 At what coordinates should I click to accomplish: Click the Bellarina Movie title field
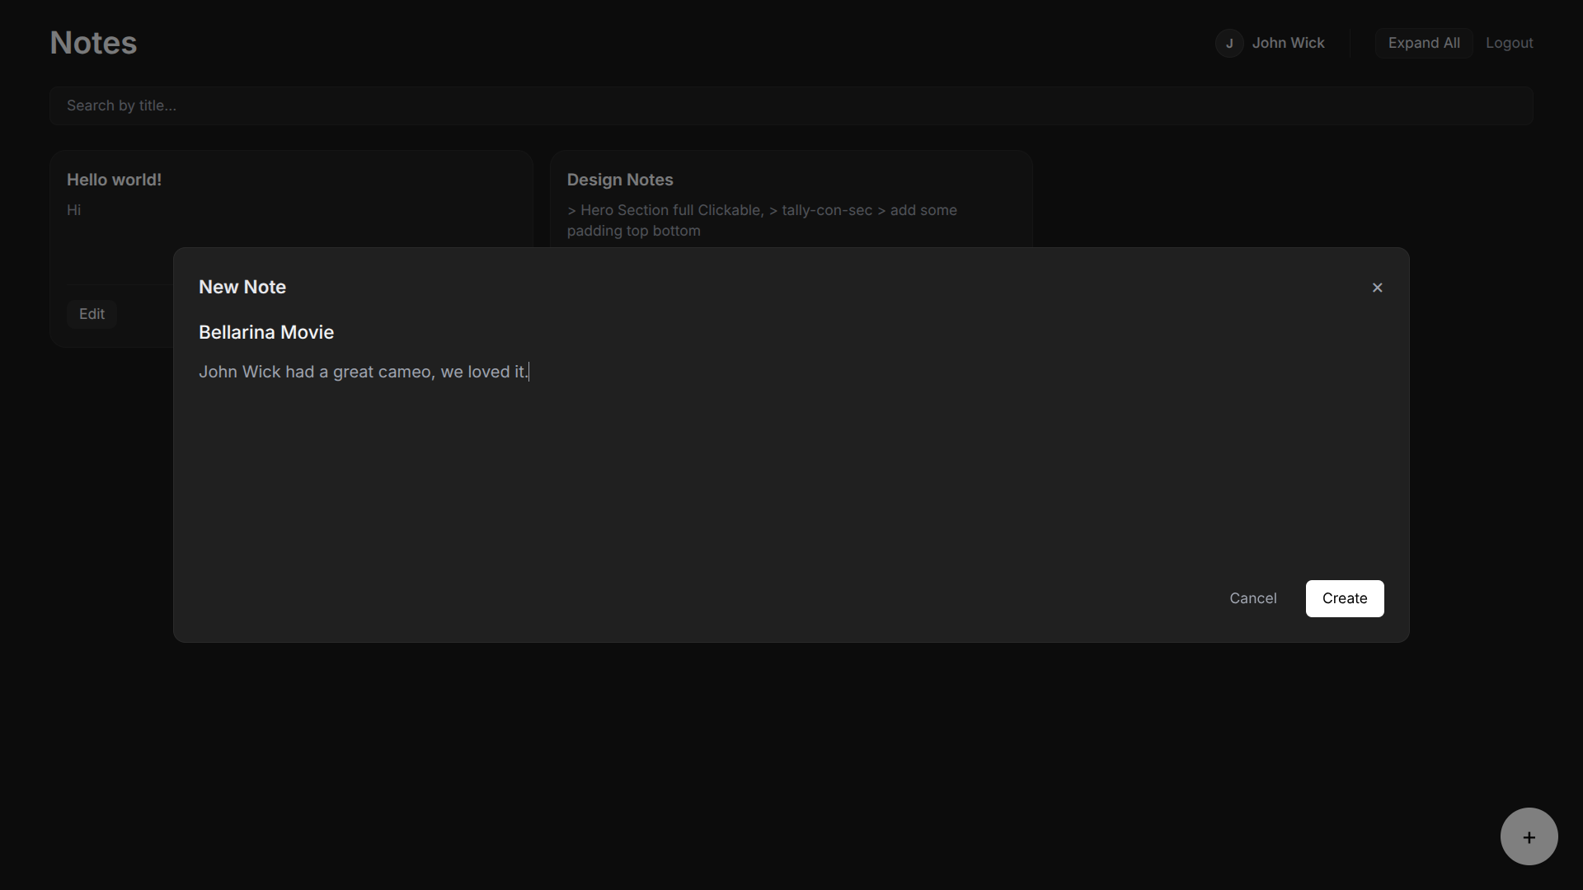click(x=791, y=332)
